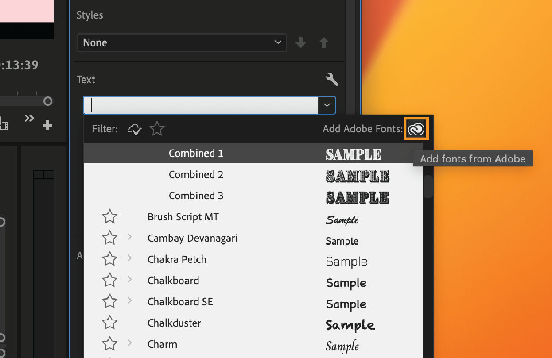Mark Chalkboard as favorite
The width and height of the screenshot is (552, 358).
[x=109, y=280]
